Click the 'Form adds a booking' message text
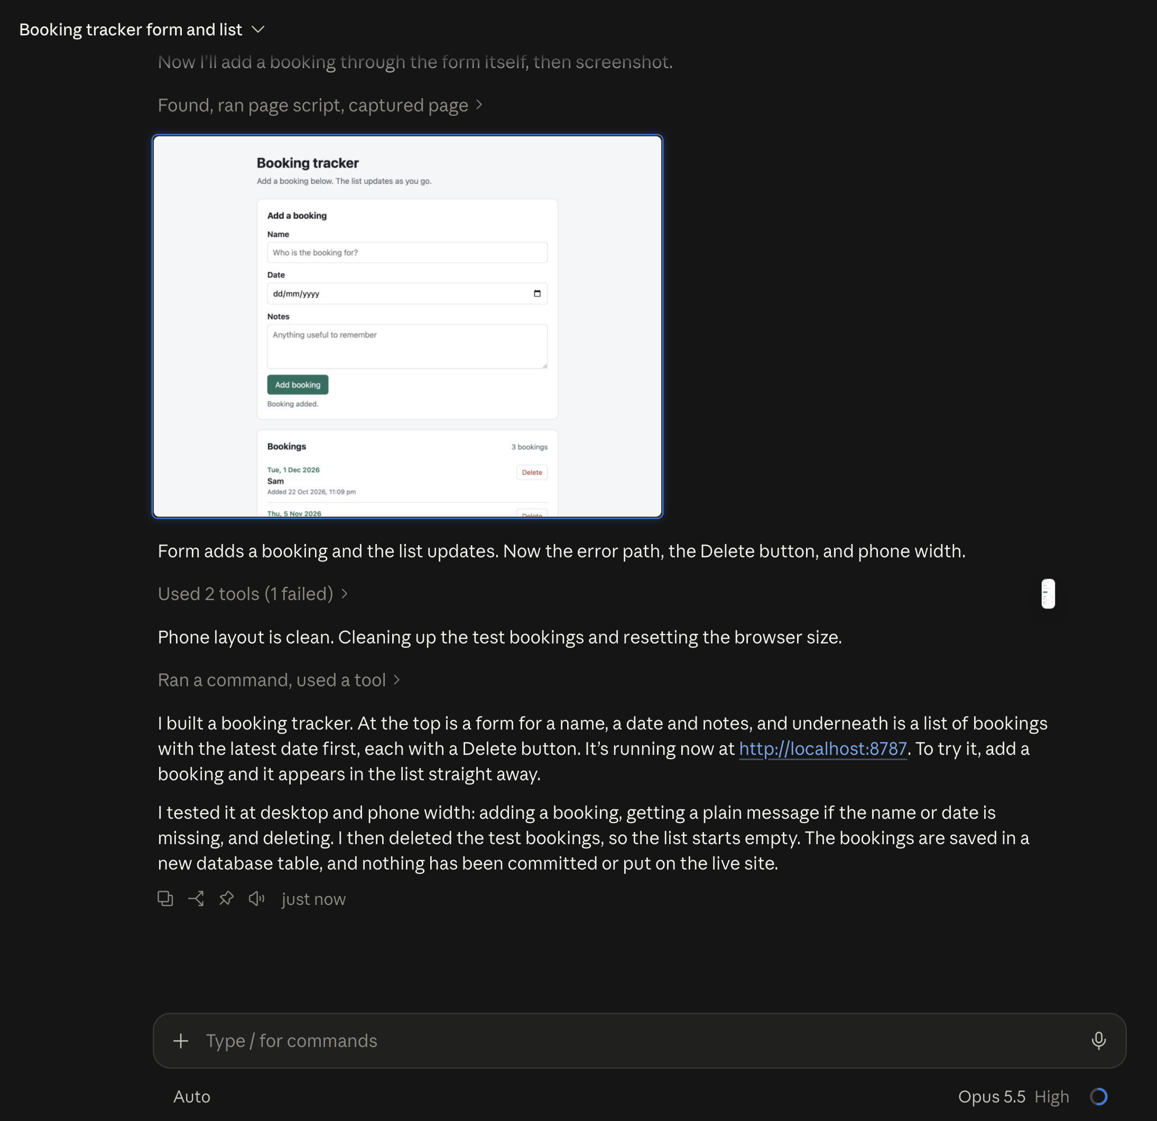The width and height of the screenshot is (1157, 1121). pos(561,551)
